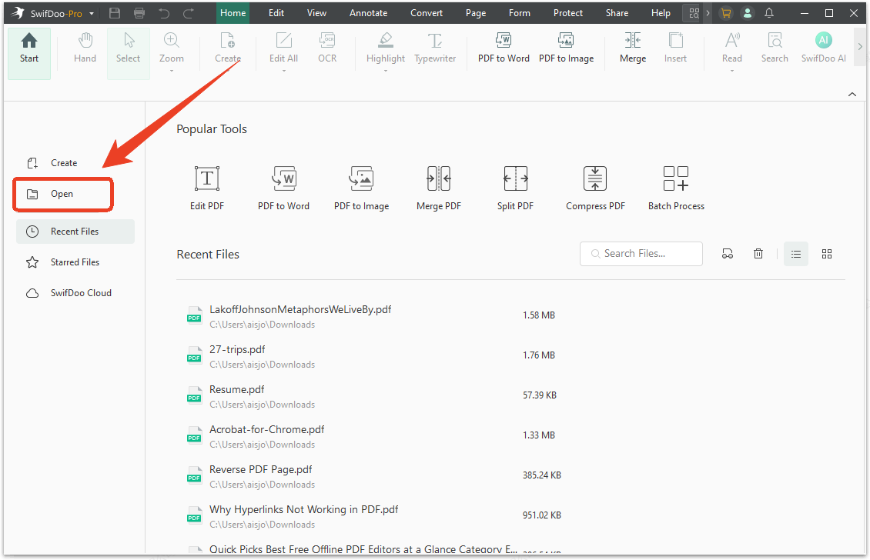Open Batch Process popular tool
The width and height of the screenshot is (870, 560).
(x=676, y=188)
